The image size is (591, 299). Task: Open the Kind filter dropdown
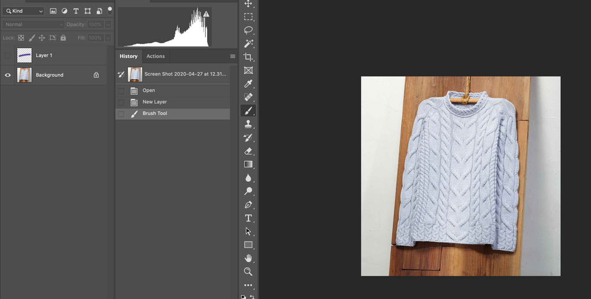(x=24, y=11)
